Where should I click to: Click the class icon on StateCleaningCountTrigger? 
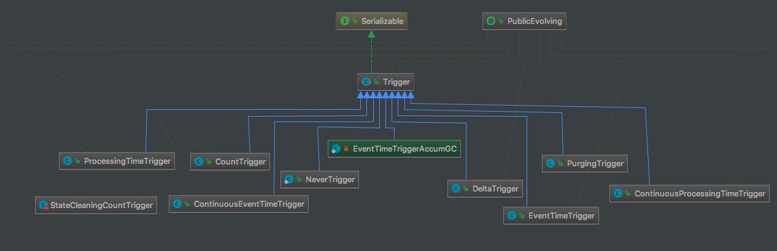point(44,206)
